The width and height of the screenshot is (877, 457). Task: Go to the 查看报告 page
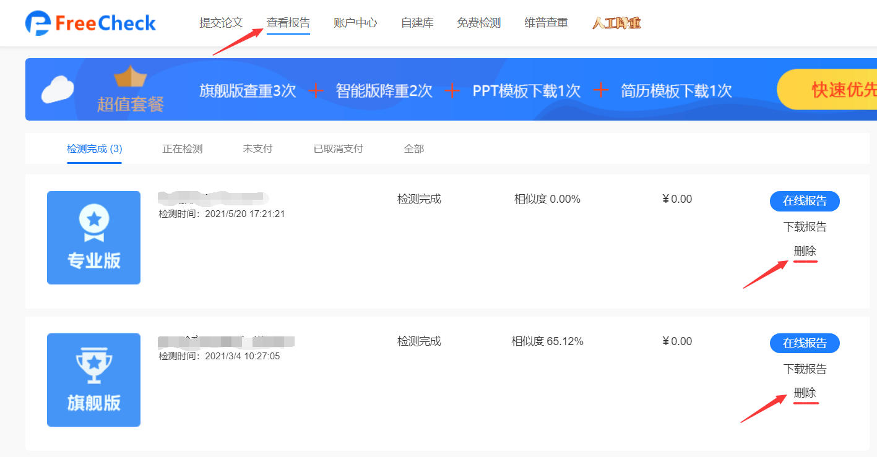288,23
